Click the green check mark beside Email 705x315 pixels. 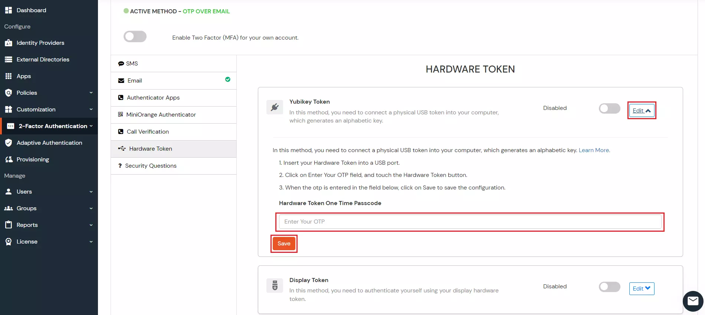click(x=228, y=79)
